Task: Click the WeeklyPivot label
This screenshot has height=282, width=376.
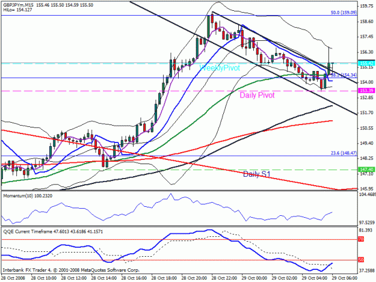Action: pos(220,68)
